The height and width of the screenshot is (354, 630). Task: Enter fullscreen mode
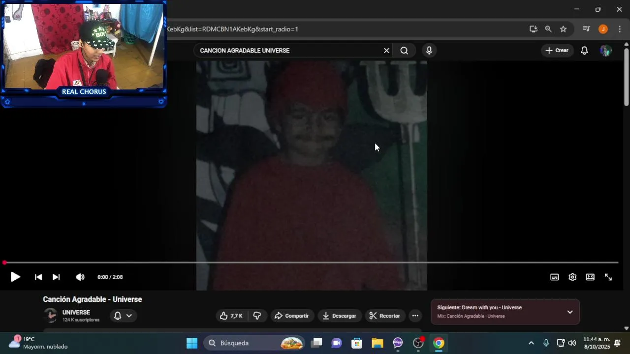(x=608, y=277)
